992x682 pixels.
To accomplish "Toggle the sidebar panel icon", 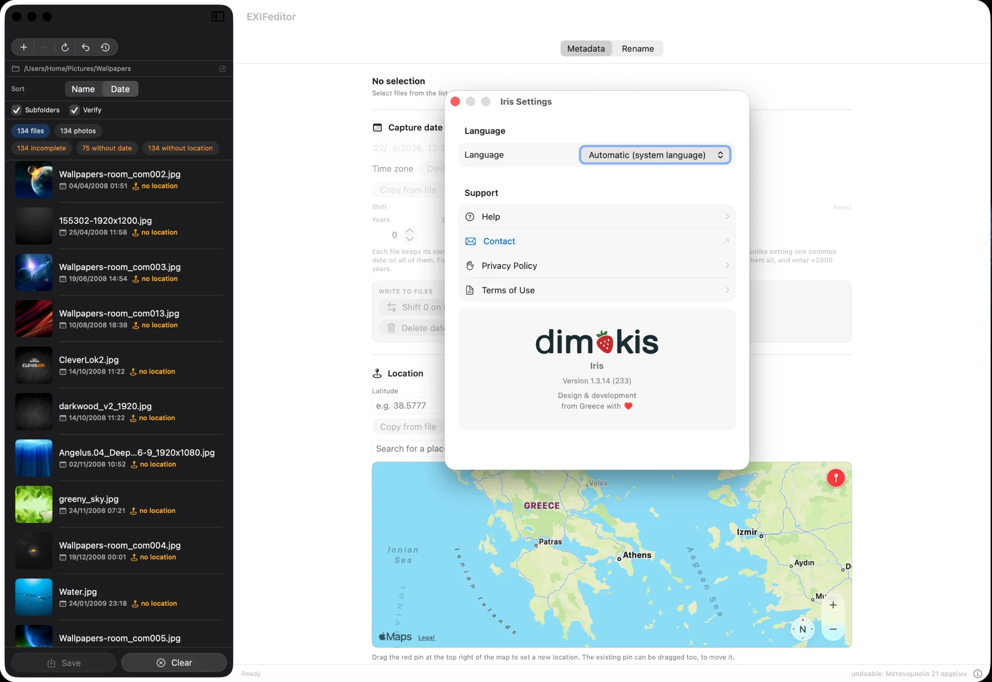I will pos(218,16).
